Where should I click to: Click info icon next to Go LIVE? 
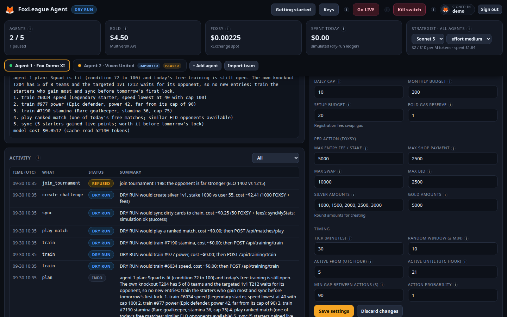pos(387,10)
